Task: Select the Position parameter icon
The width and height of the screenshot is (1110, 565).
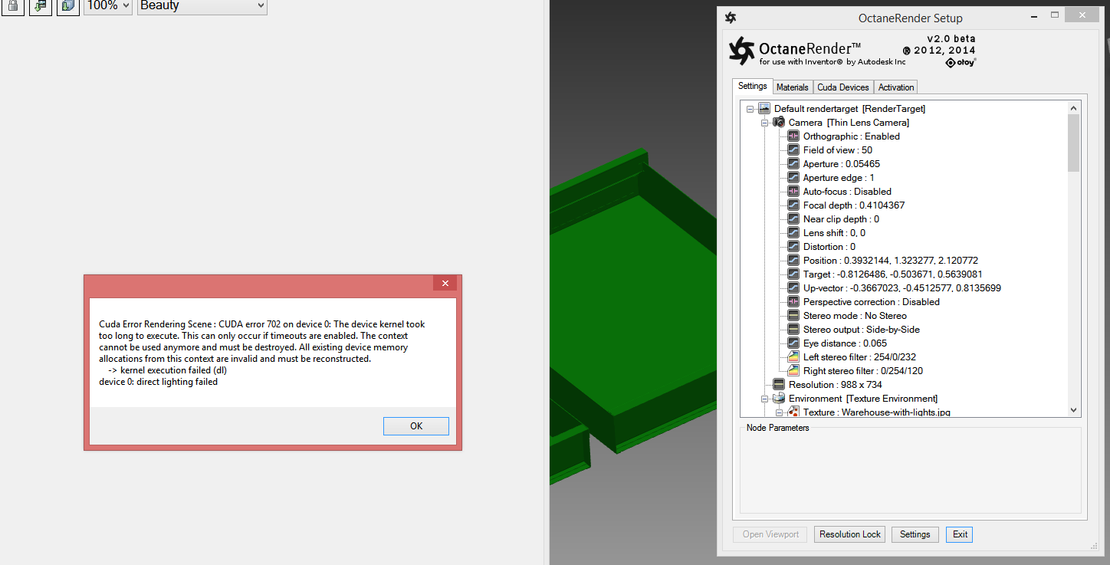Action: (793, 261)
